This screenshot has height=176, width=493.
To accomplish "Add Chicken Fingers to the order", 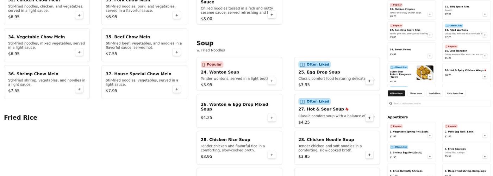I will point(430,14).
